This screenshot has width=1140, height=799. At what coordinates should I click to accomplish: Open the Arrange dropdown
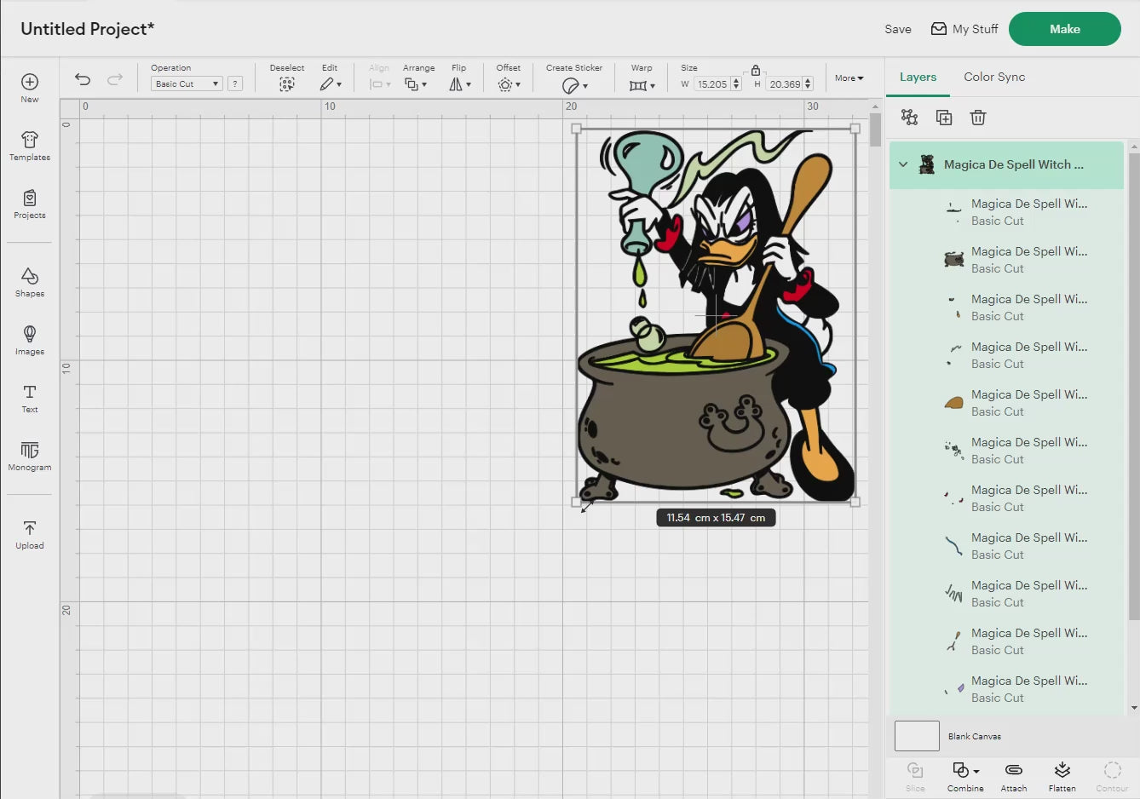[x=416, y=84]
